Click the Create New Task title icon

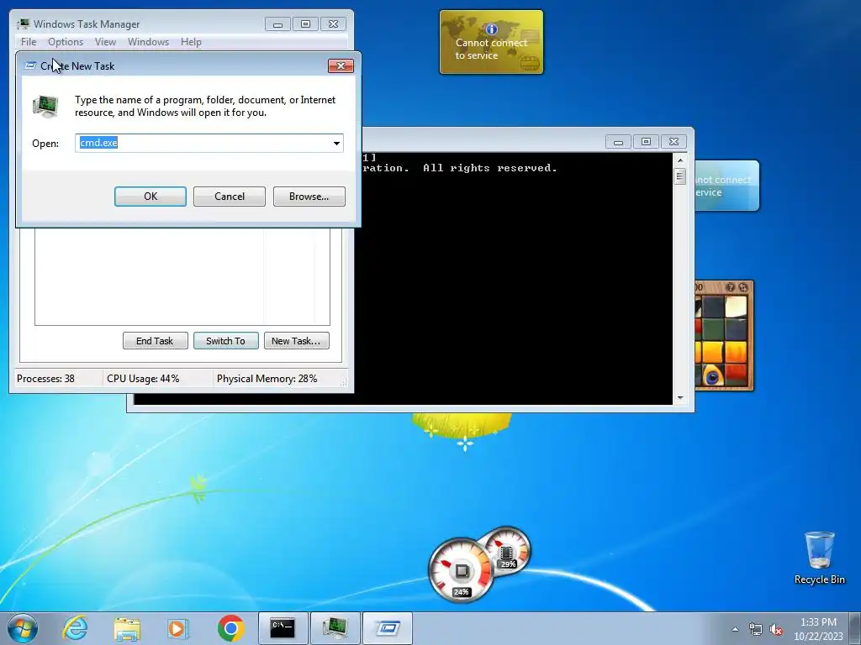click(x=31, y=66)
